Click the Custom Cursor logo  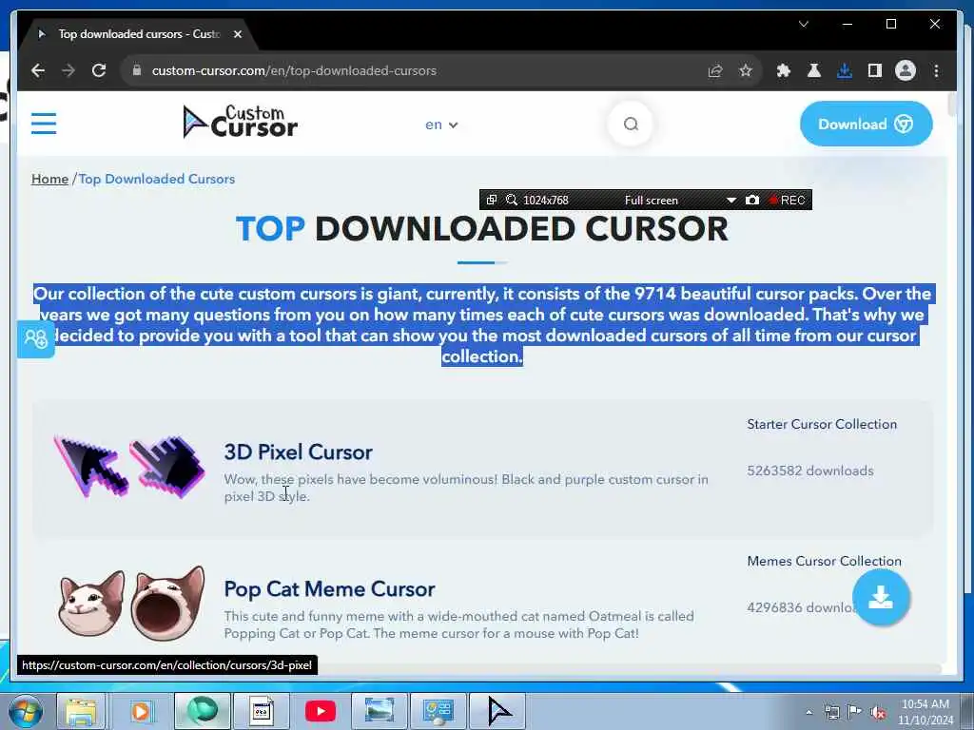click(241, 122)
